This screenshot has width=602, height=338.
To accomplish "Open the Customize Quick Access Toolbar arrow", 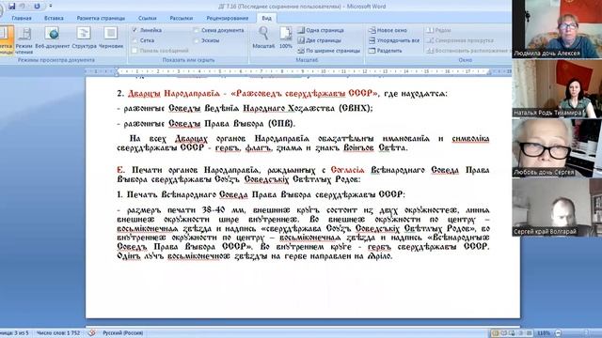I will point(50,7).
